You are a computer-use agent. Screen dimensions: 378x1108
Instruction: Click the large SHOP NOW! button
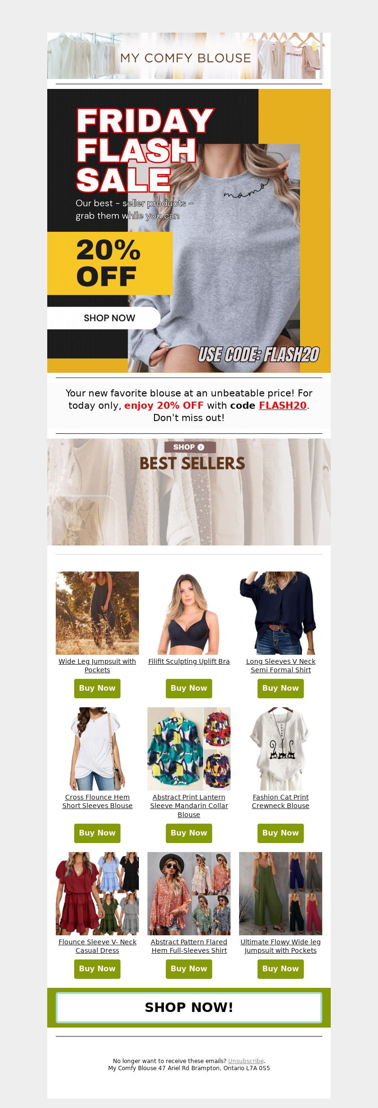189,1007
